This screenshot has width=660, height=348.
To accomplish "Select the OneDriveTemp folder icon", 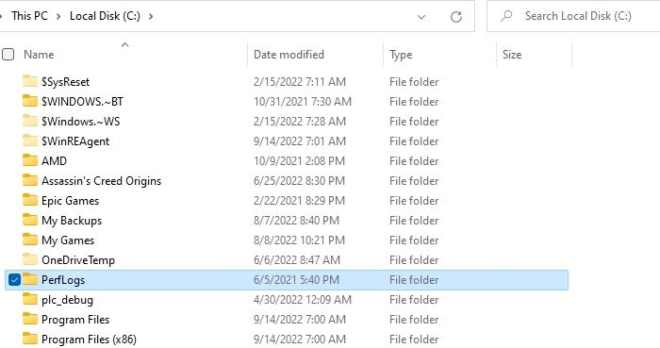I will (x=30, y=259).
